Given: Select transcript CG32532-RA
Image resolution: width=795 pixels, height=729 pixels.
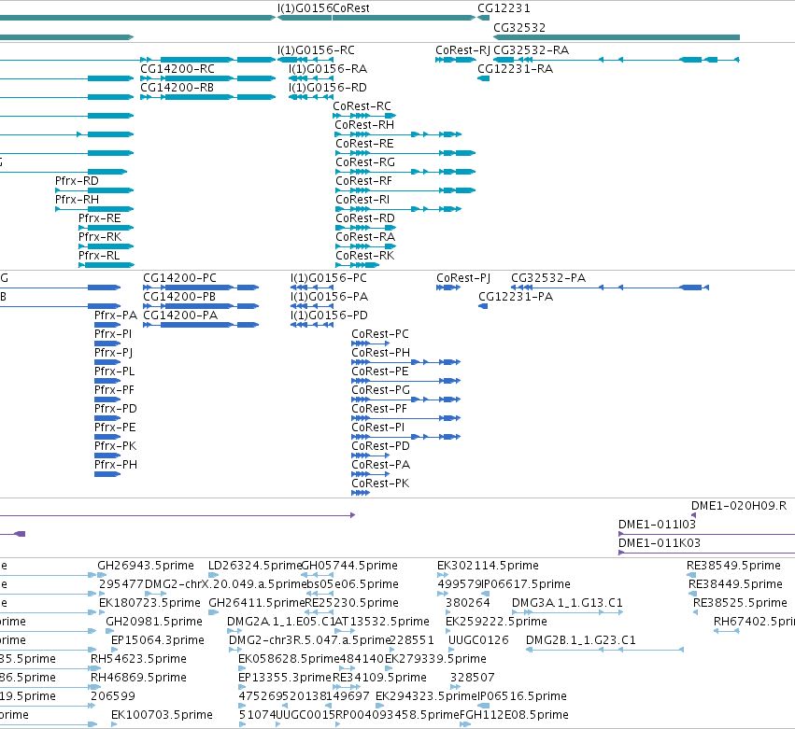Looking at the screenshot, I should pyautogui.click(x=617, y=60).
